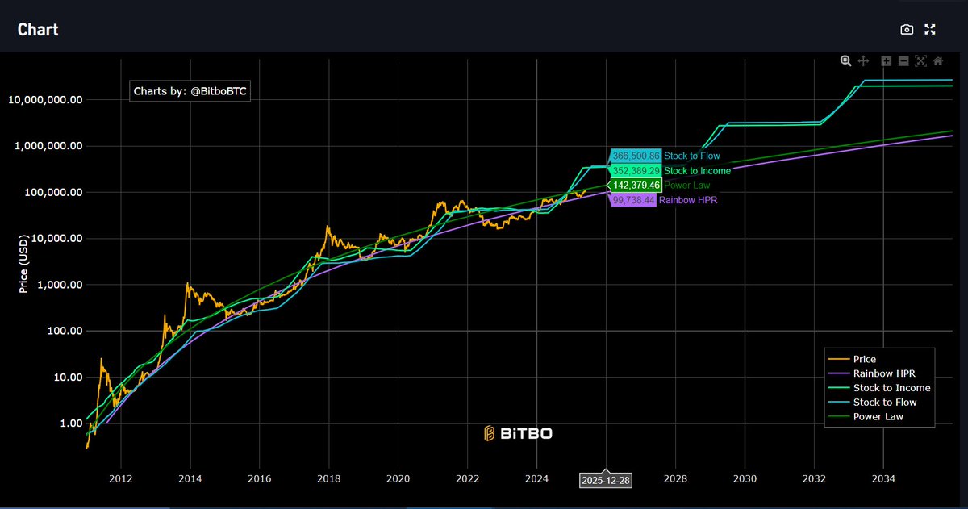This screenshot has width=968, height=509.
Task: Click the Charts by @BitboBTC attribution
Action: pyautogui.click(x=190, y=91)
